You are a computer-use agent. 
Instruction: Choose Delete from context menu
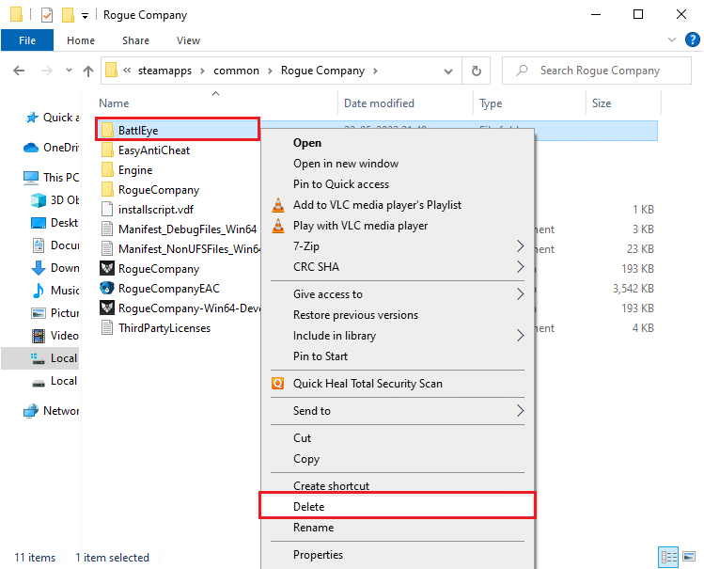click(x=398, y=507)
